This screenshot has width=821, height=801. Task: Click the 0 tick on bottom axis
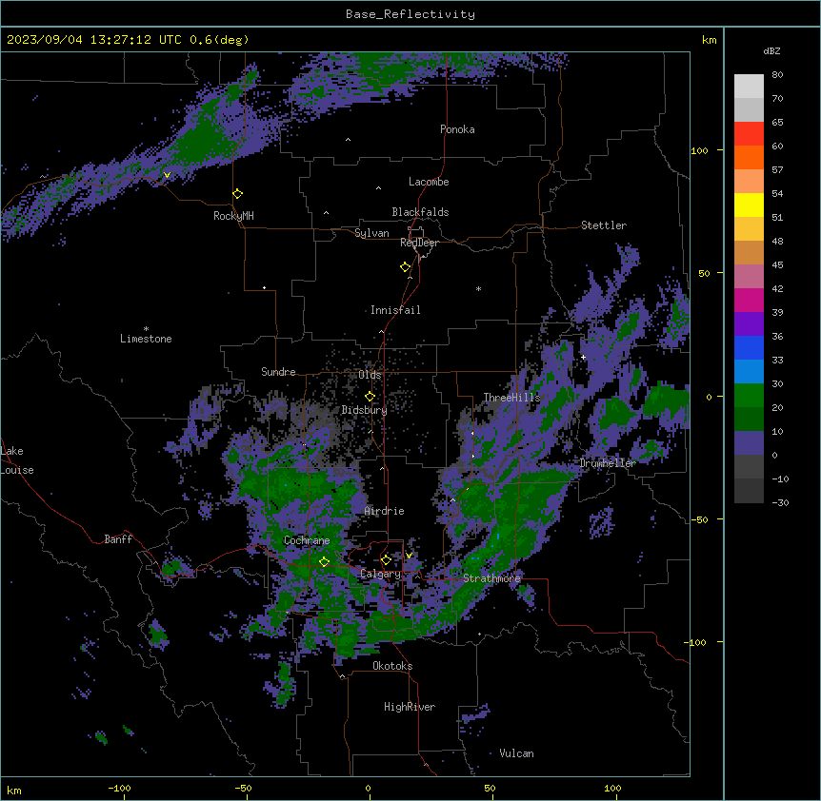(368, 789)
